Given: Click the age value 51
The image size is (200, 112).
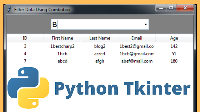Looking at the screenshot, I should (x=174, y=54).
